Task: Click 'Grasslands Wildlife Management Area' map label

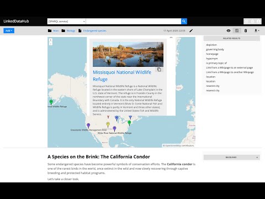Action: 89,130
